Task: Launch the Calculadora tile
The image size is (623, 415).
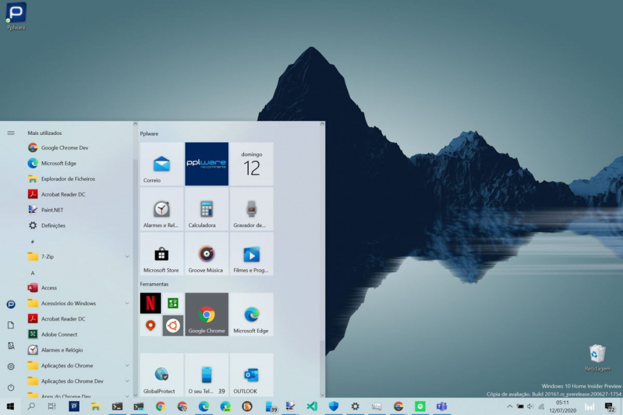Action: tap(206, 210)
